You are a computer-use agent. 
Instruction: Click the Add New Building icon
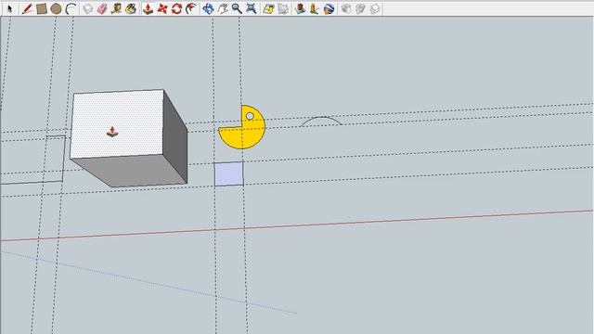click(300, 8)
